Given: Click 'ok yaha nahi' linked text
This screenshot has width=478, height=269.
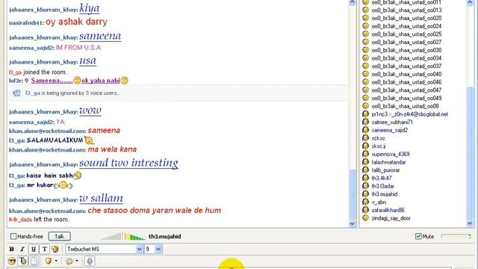Looking at the screenshot, I should tap(101, 81).
